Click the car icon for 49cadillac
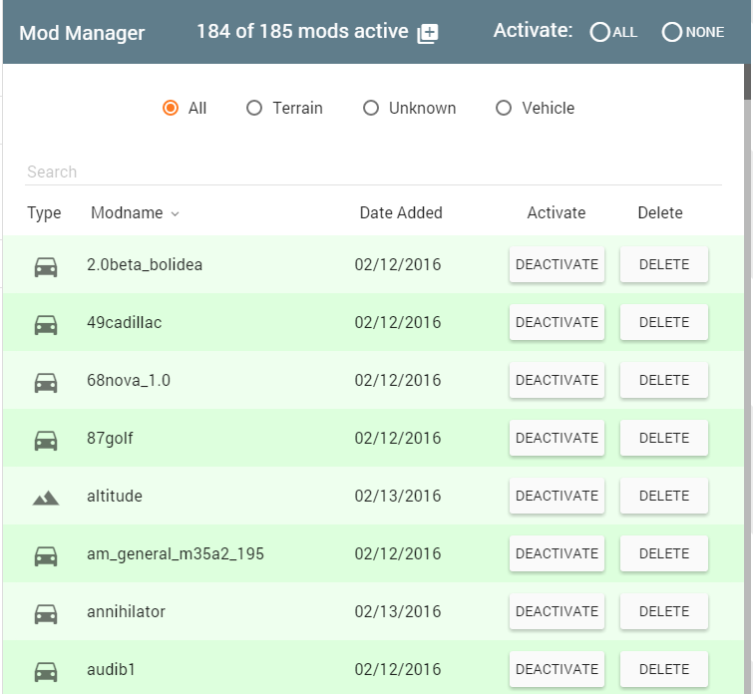Image resolution: width=753 pixels, height=694 pixels. pos(46,325)
